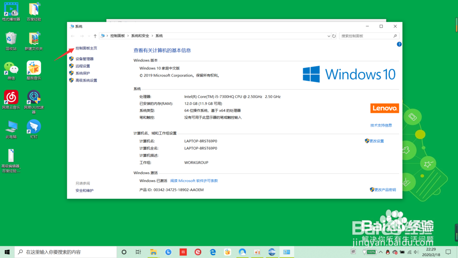
Task: Open Task View on the taskbar
Action: 138,252
